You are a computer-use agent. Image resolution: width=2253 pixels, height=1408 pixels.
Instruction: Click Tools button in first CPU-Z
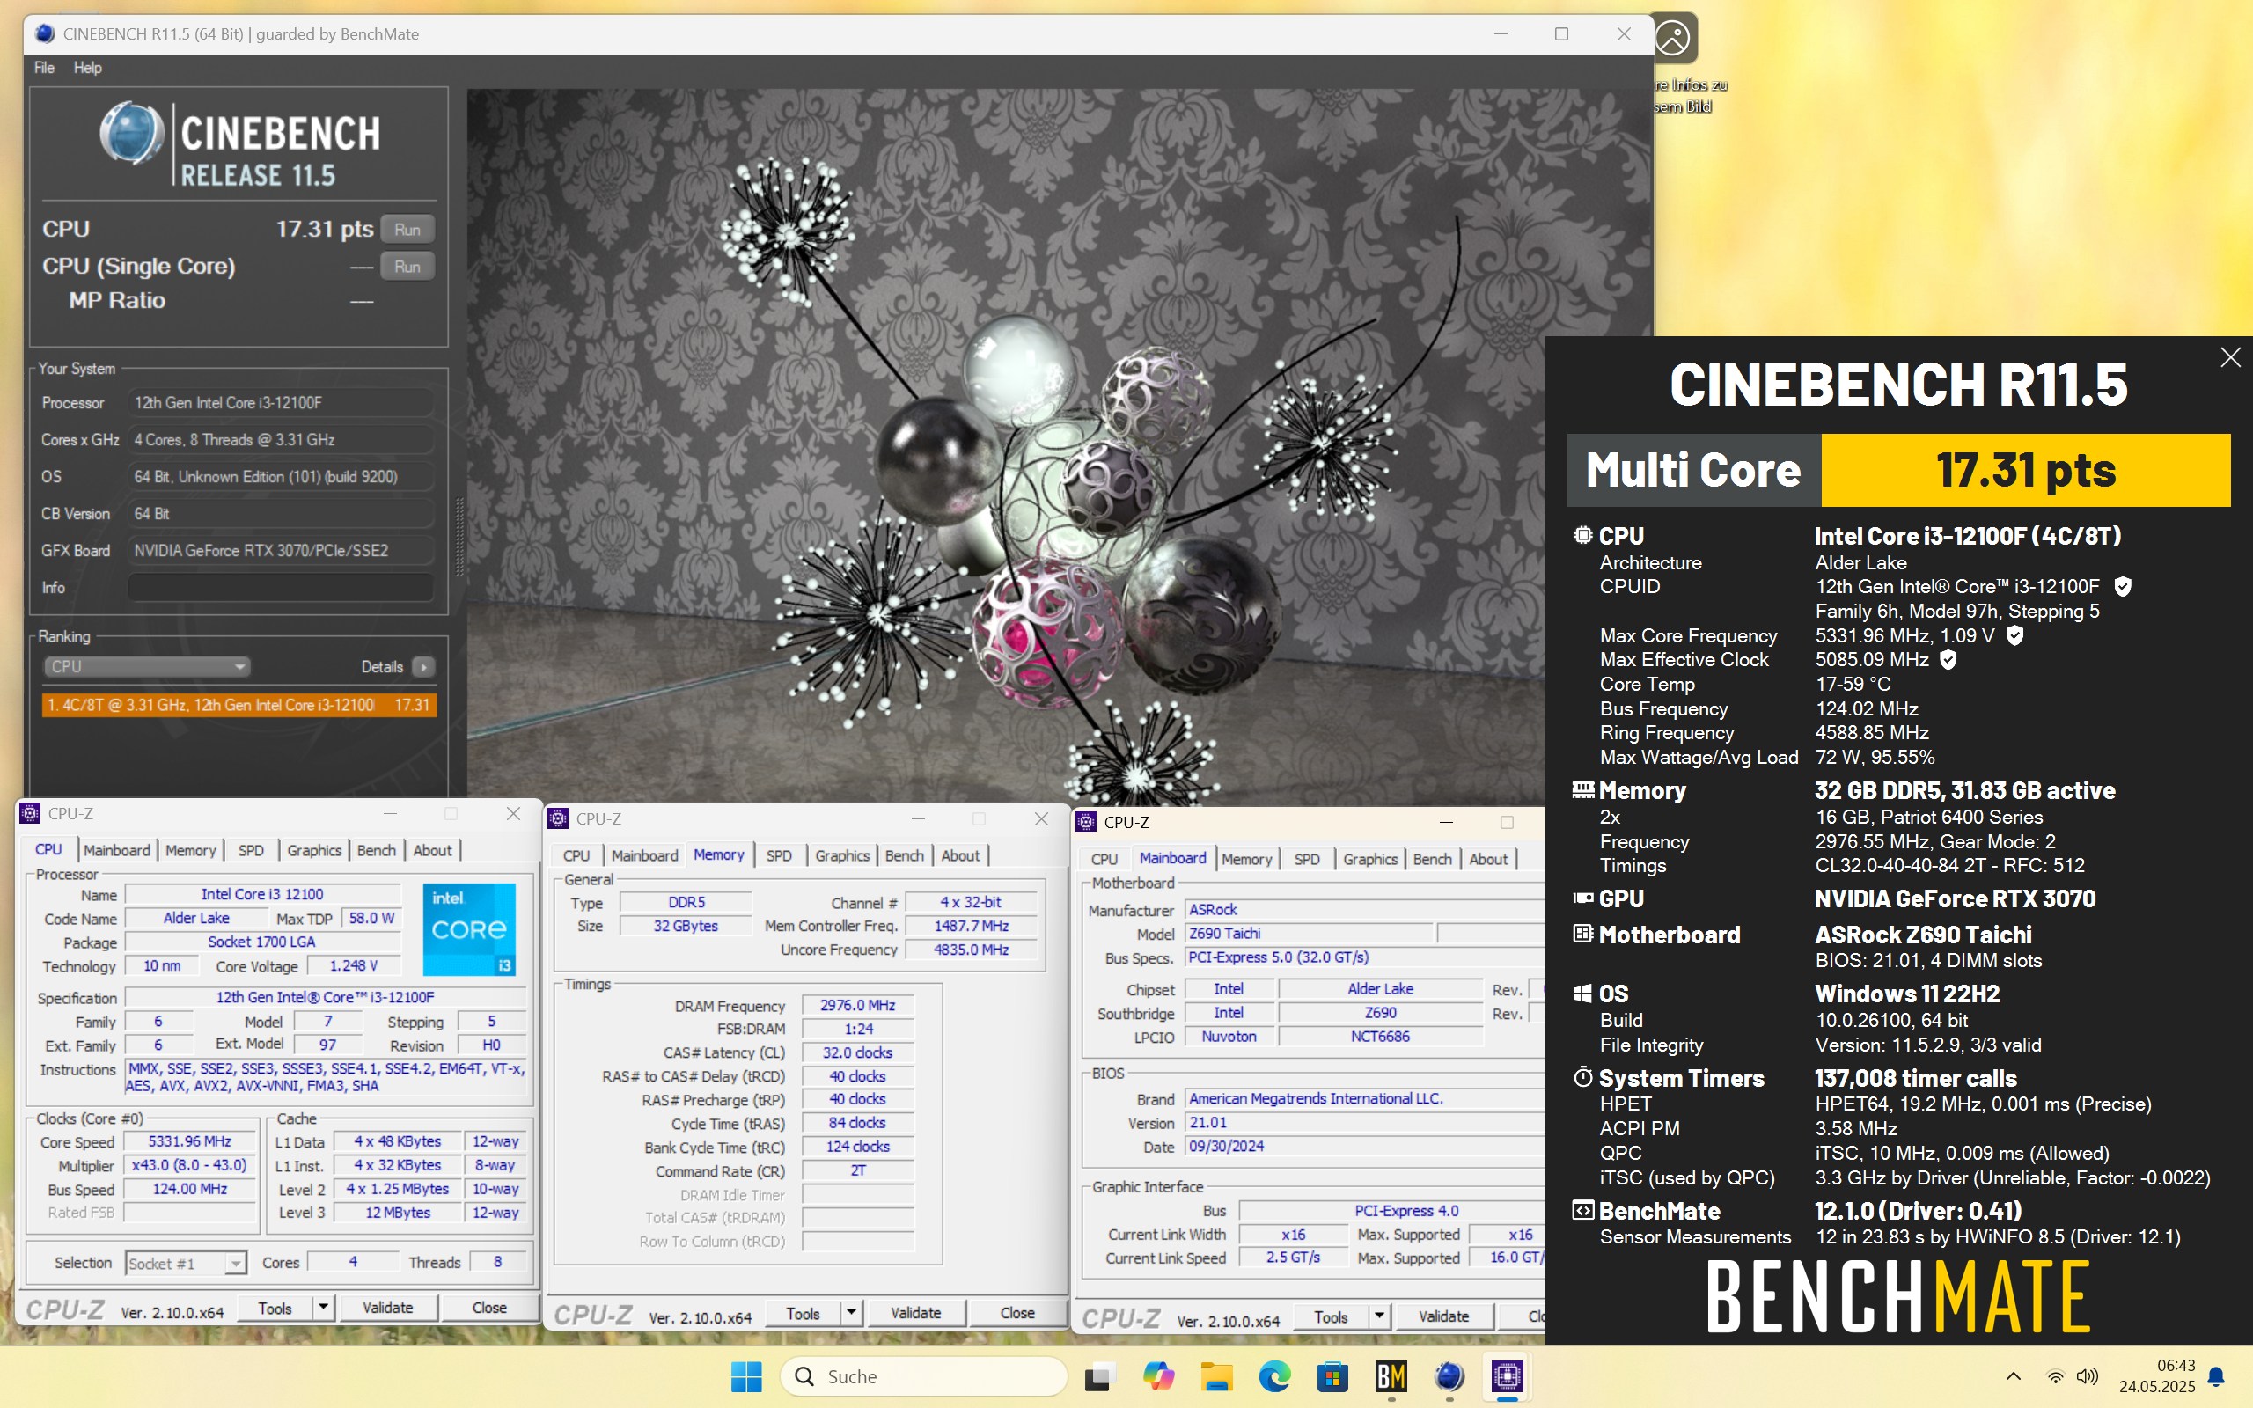point(275,1309)
